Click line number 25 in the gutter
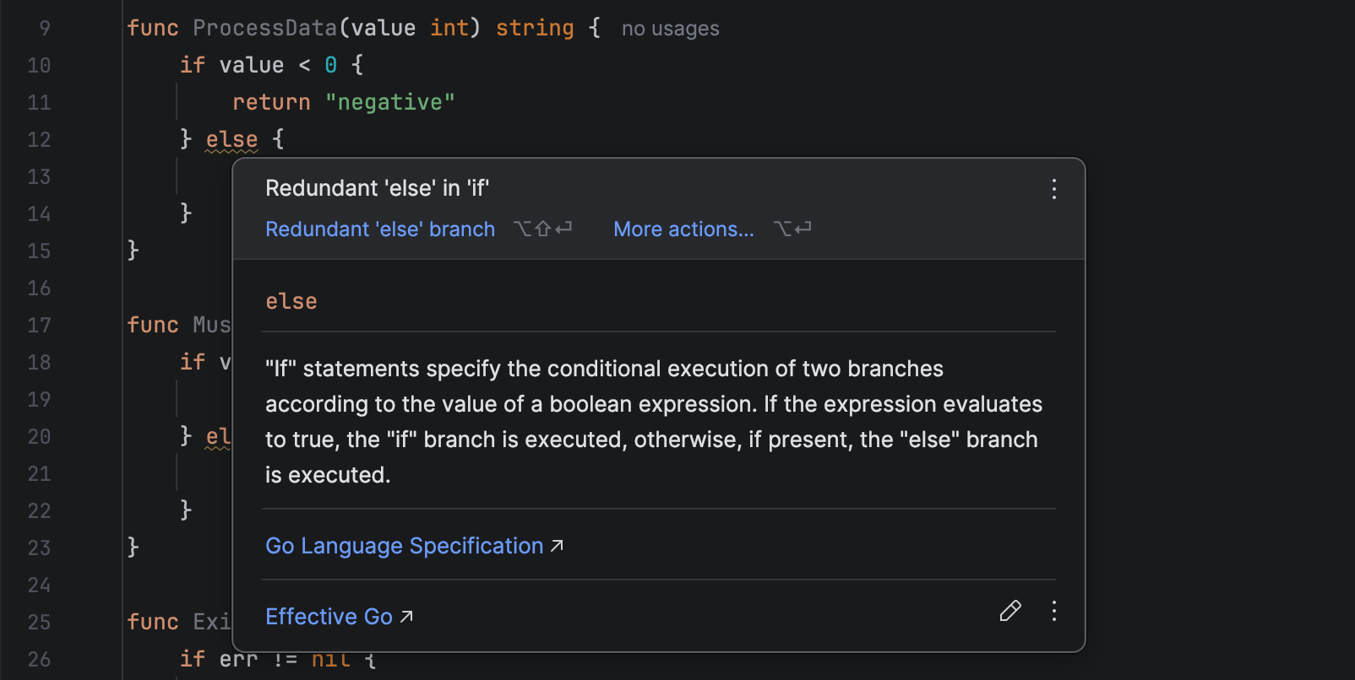Image resolution: width=1355 pixels, height=680 pixels. tap(39, 623)
